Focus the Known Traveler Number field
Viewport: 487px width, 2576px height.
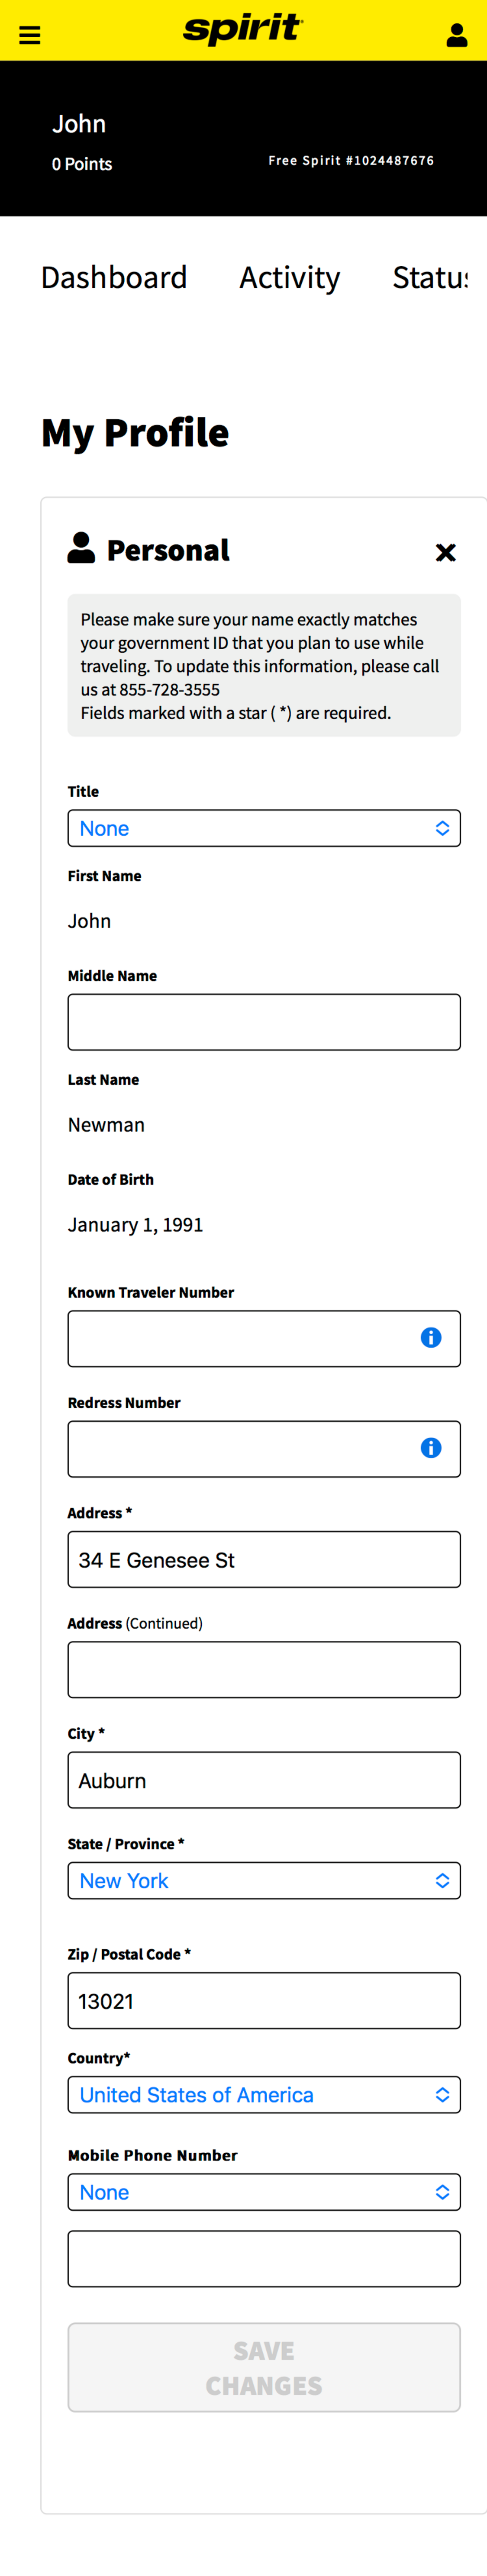240,1338
